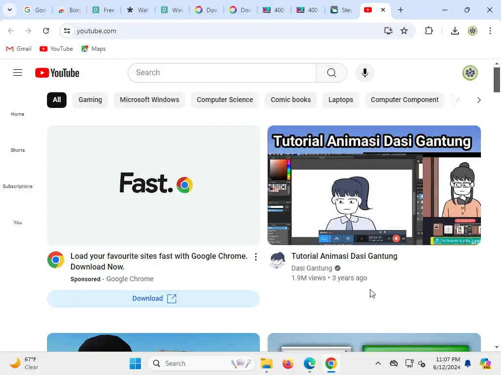Click the install app icon in address bar
This screenshot has height=375, width=501.
388,31
